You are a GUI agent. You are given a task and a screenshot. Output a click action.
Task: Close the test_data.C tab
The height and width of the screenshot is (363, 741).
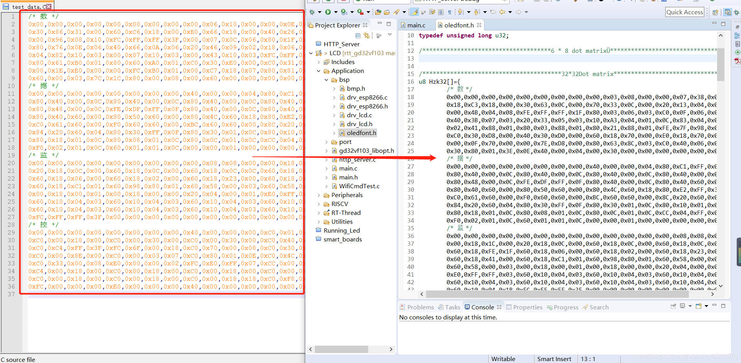click(x=49, y=7)
